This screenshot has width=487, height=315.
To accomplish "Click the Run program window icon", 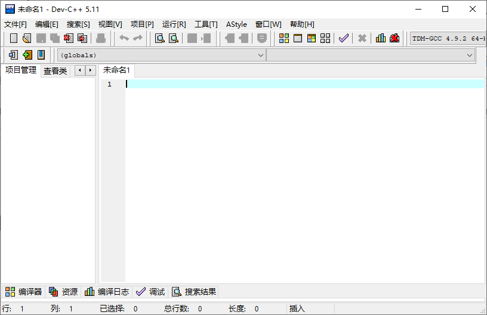I will coord(298,38).
